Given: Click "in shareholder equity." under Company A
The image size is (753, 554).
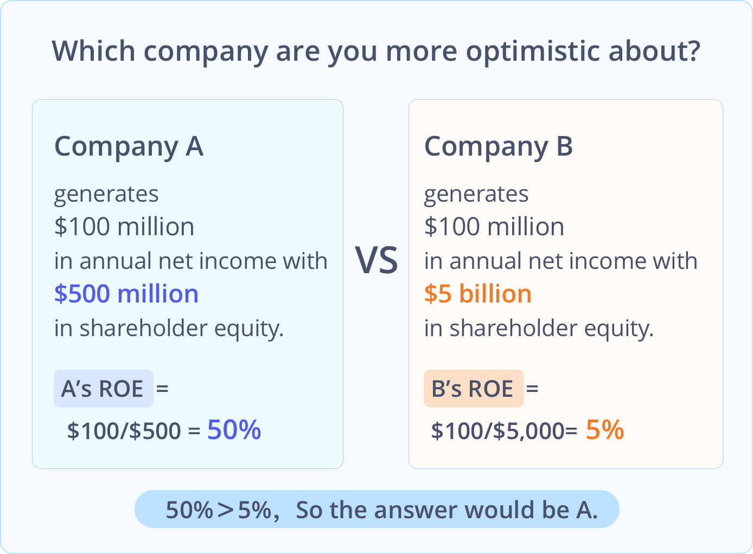Looking at the screenshot, I should click(169, 328).
